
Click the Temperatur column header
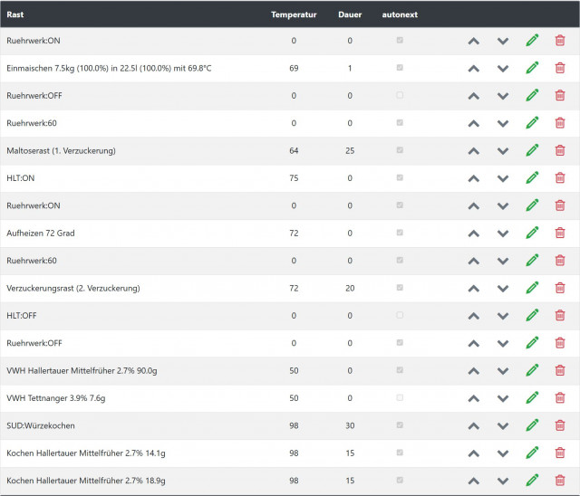point(294,14)
